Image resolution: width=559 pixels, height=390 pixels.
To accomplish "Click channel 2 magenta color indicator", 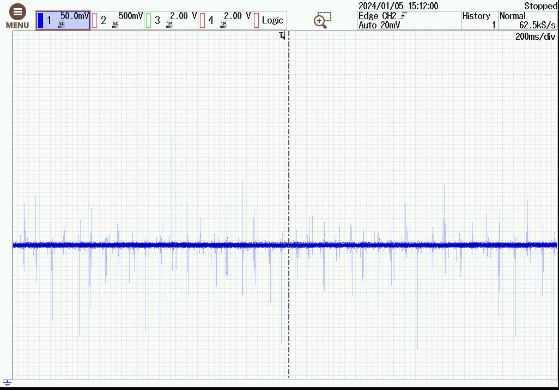I will pos(95,20).
